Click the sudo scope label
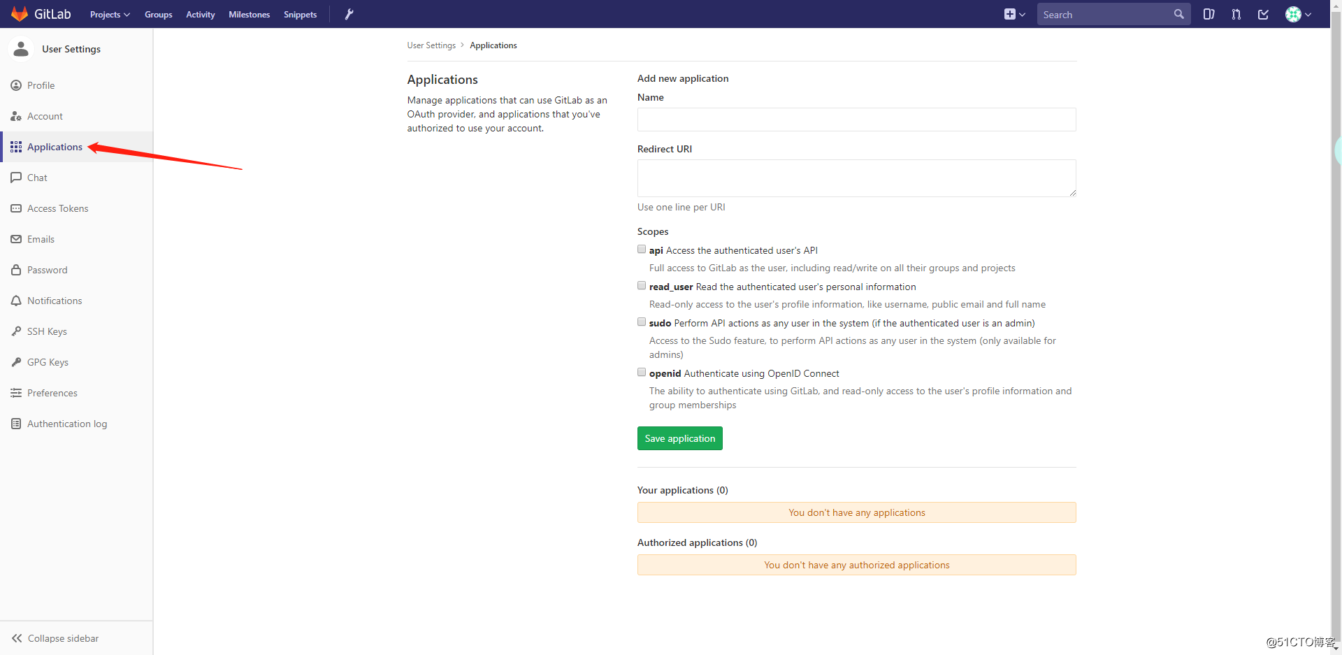 (842, 323)
